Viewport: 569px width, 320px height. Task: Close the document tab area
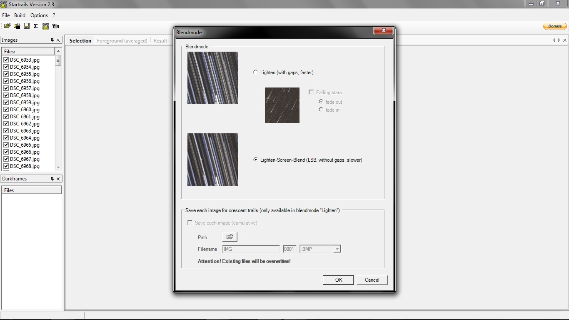pos(565,40)
